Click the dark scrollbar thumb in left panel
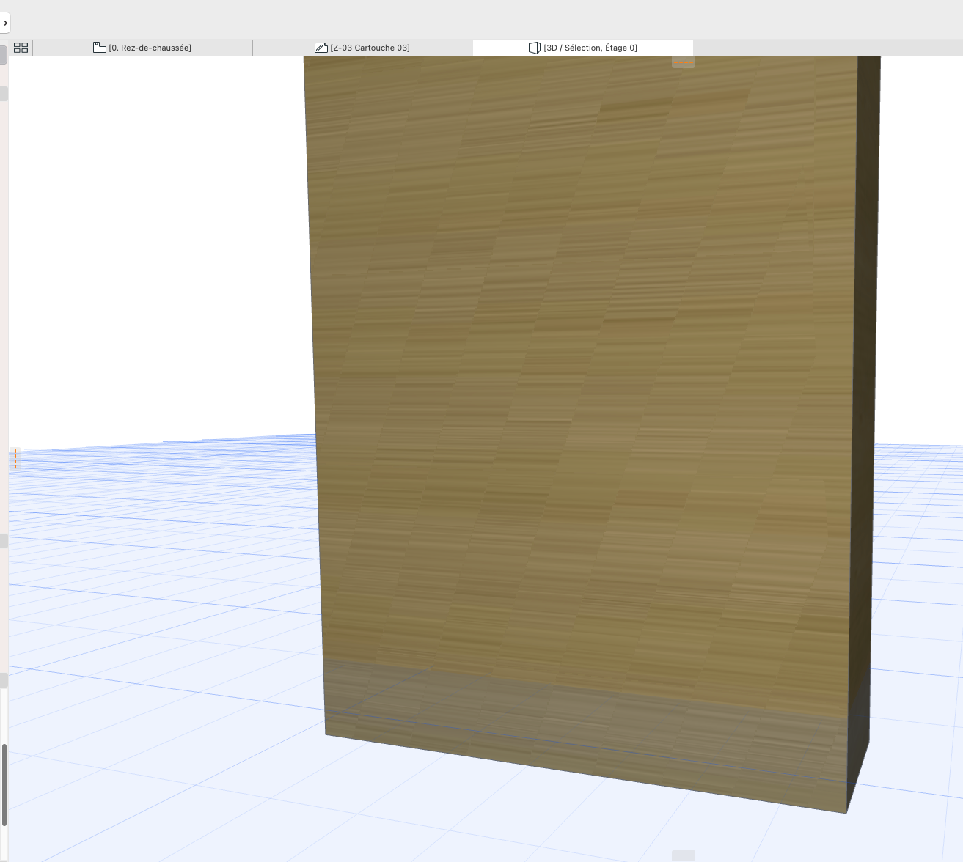Viewport: 963px width, 862px height. [4, 785]
